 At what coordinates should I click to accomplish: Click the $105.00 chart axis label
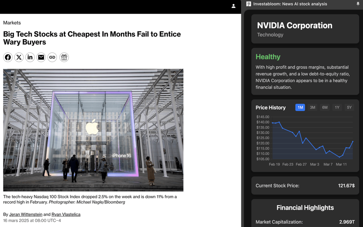[263, 159]
